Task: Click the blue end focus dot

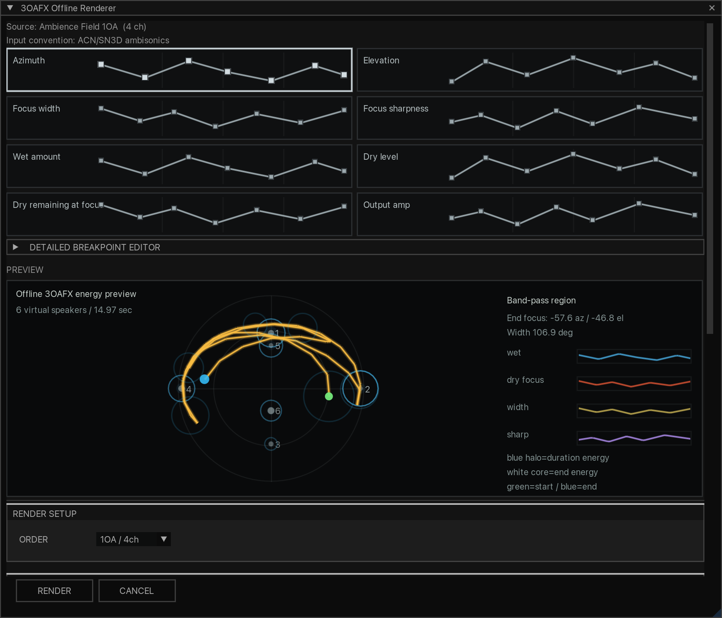Action: pyautogui.click(x=205, y=379)
